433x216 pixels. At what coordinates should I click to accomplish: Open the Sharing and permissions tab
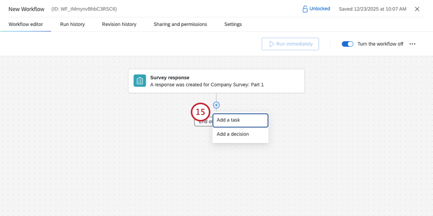180,24
